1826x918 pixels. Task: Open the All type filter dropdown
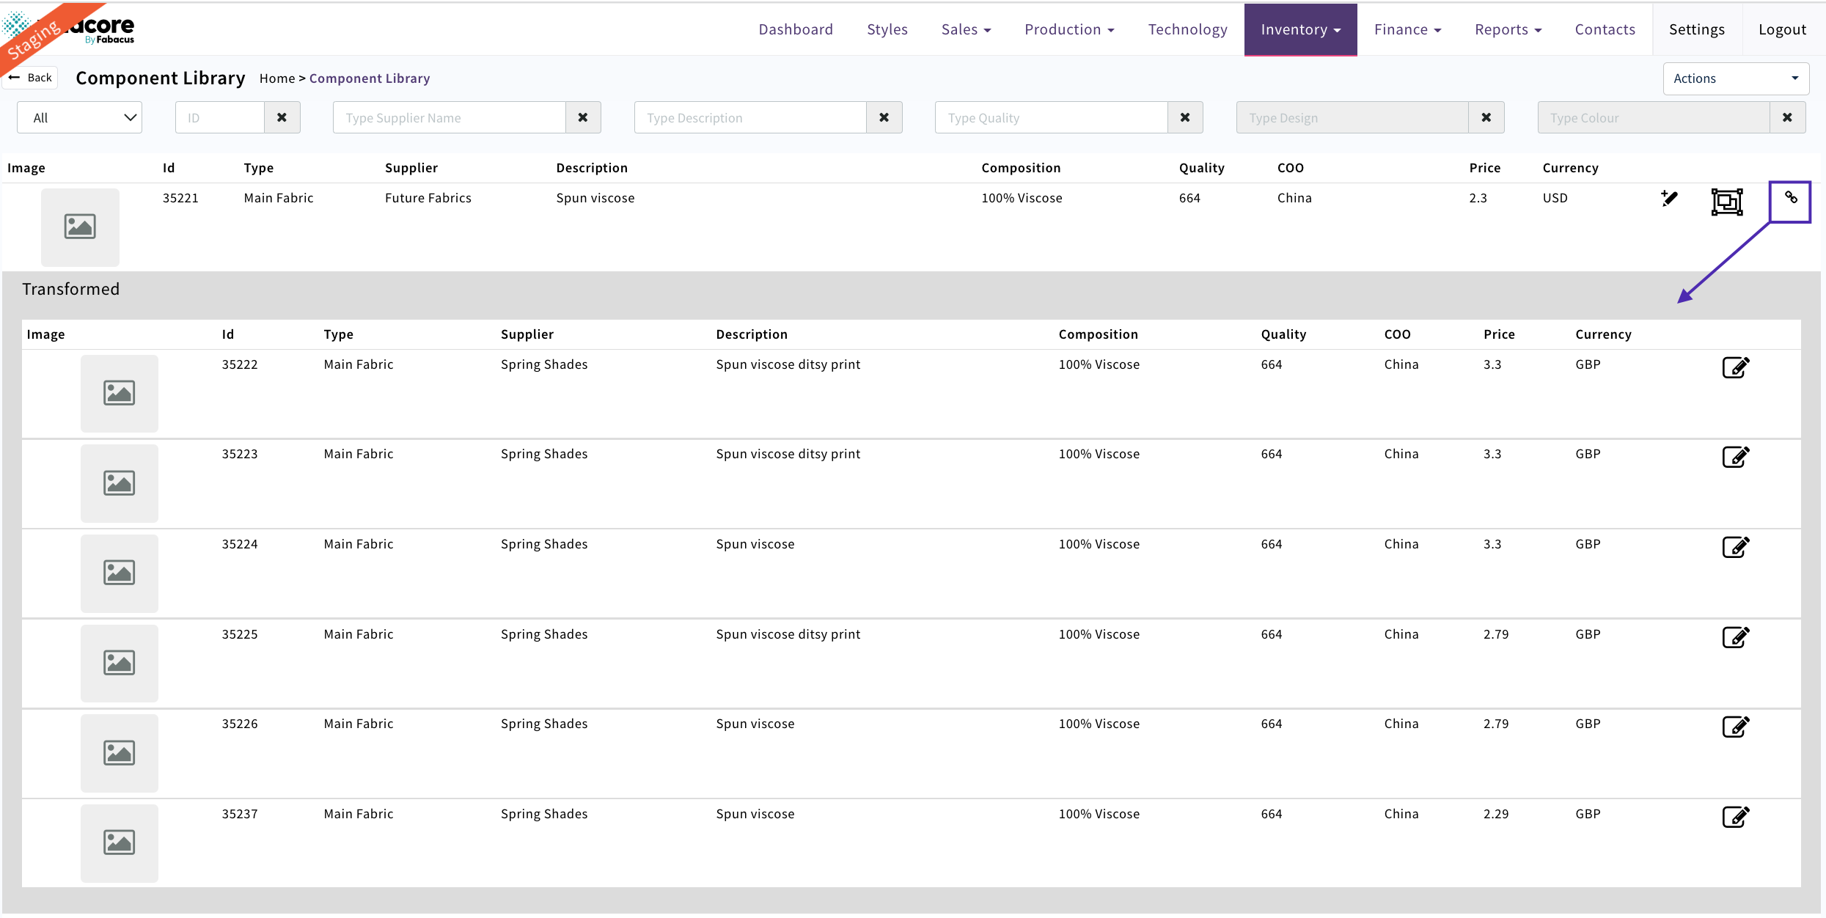pos(80,117)
